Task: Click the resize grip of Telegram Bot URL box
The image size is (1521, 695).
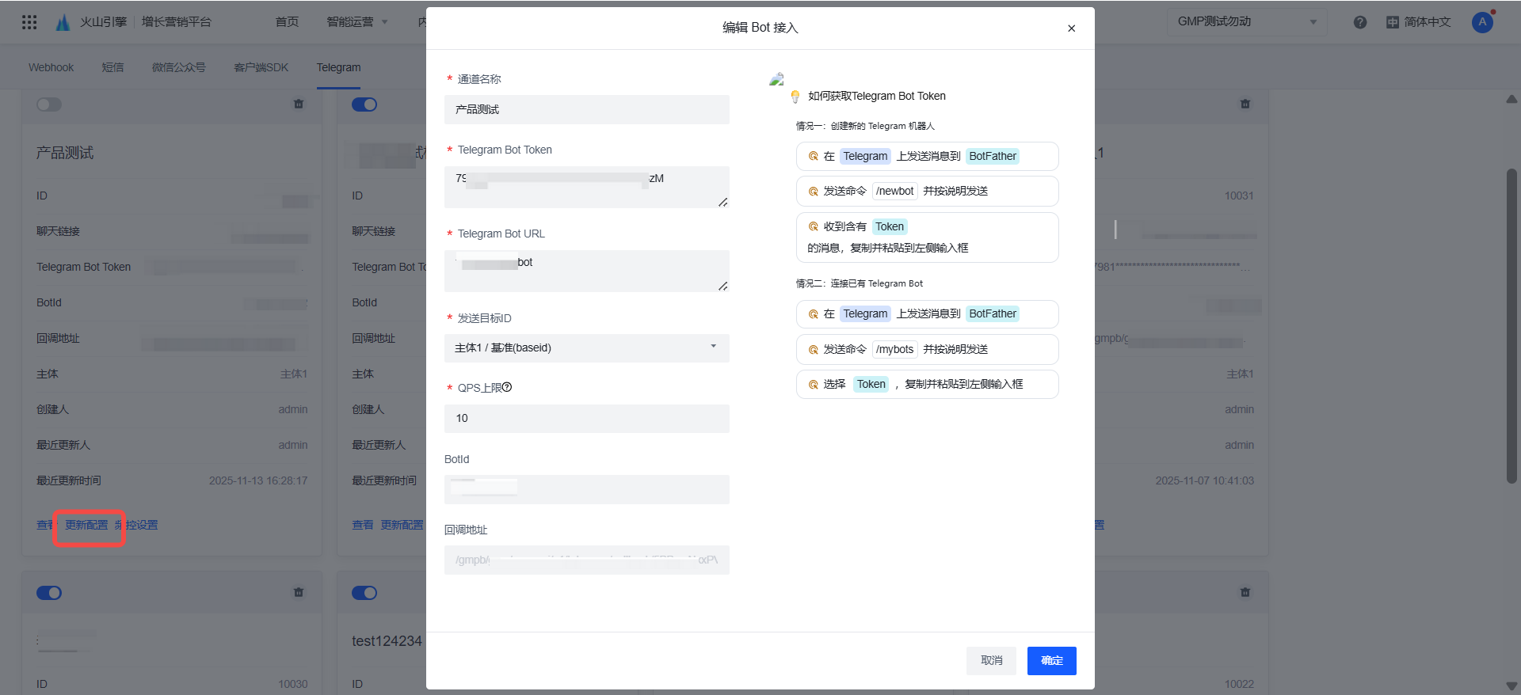Action: [x=722, y=286]
